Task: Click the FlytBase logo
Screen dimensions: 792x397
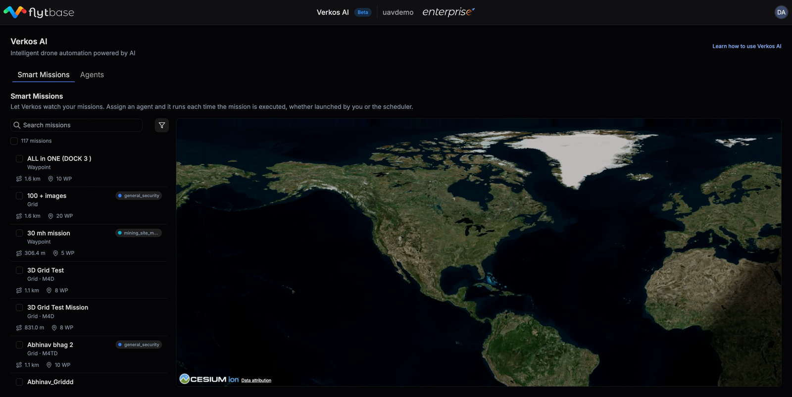Action: pos(39,12)
